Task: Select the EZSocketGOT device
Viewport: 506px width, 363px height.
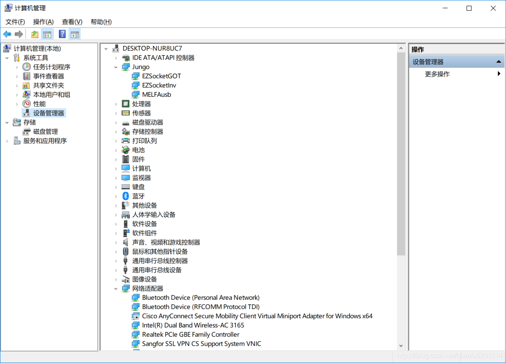Action: 161,76
